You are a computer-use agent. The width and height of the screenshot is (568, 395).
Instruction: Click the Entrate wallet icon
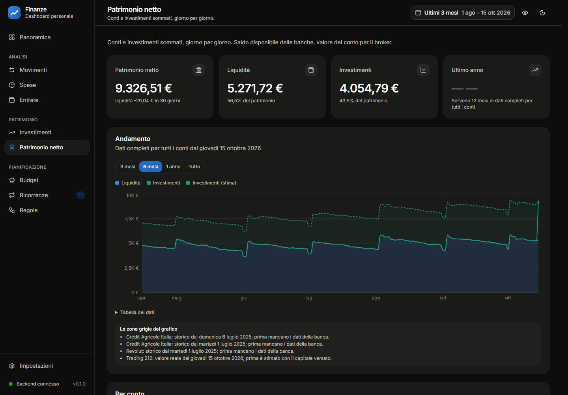click(x=12, y=100)
